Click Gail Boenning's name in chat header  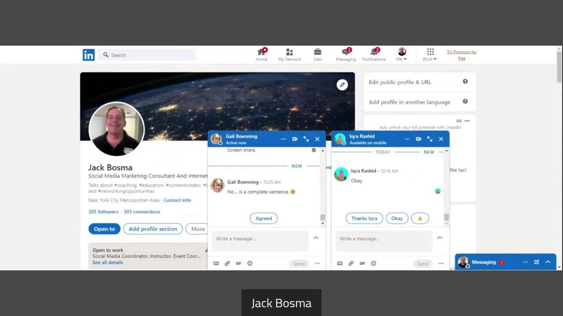click(x=241, y=136)
